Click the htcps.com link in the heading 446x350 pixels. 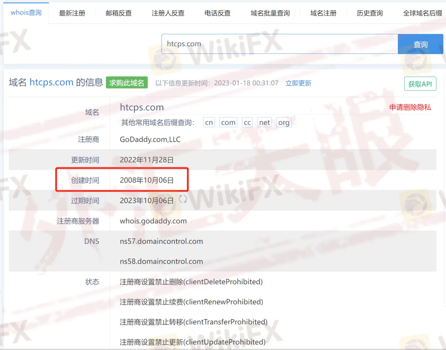coord(52,82)
